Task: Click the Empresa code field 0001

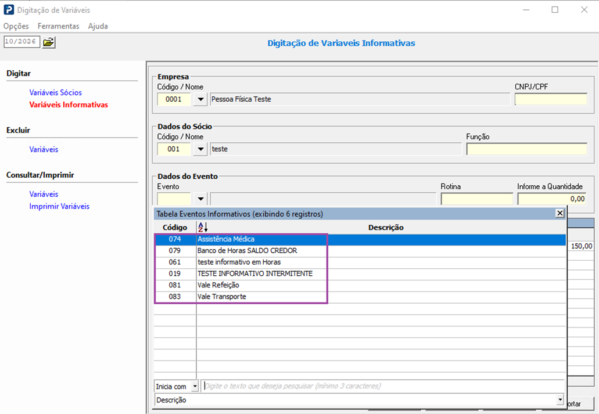Action: click(174, 99)
